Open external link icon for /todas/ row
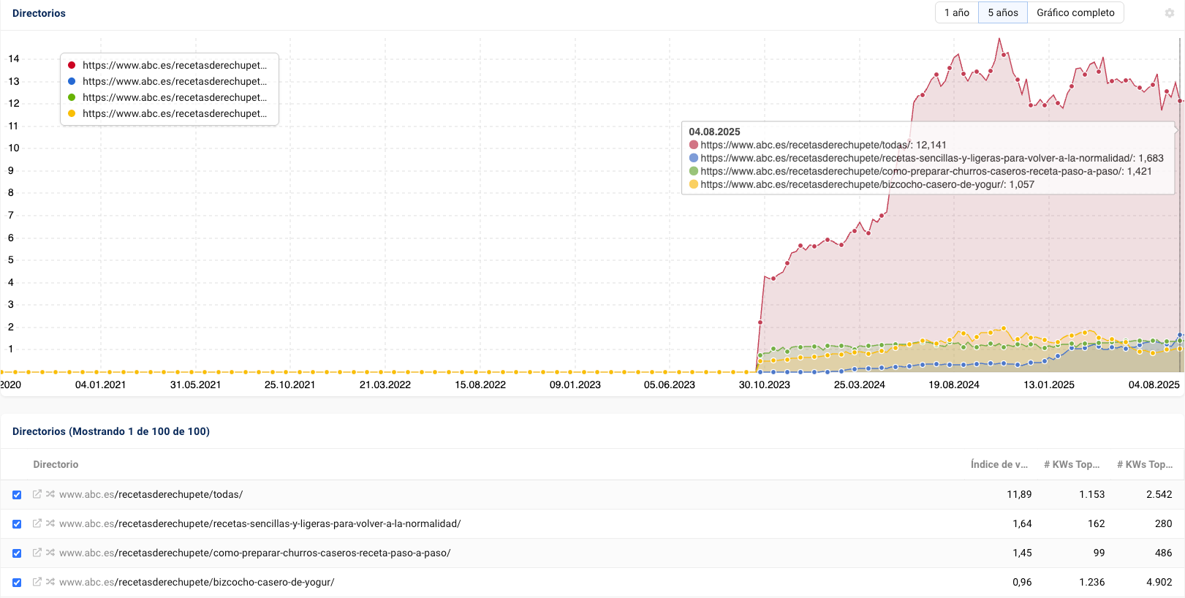The height and width of the screenshot is (598, 1185). pyautogui.click(x=37, y=494)
